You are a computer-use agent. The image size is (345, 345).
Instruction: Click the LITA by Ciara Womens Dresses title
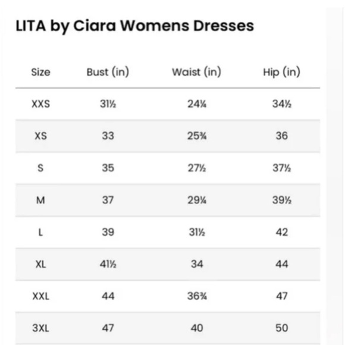[135, 26]
